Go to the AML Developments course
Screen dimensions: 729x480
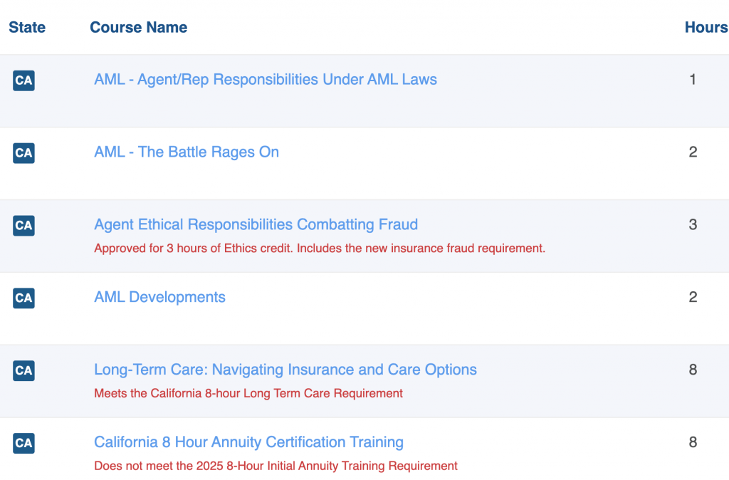[159, 298]
